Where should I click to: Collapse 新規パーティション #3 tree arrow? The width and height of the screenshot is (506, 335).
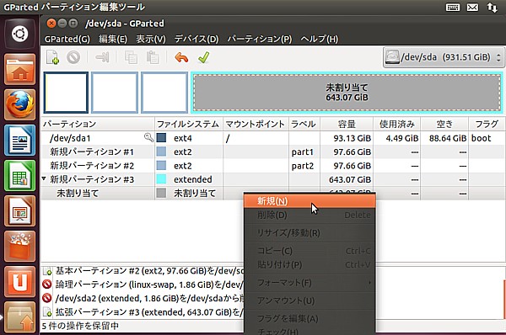point(44,178)
